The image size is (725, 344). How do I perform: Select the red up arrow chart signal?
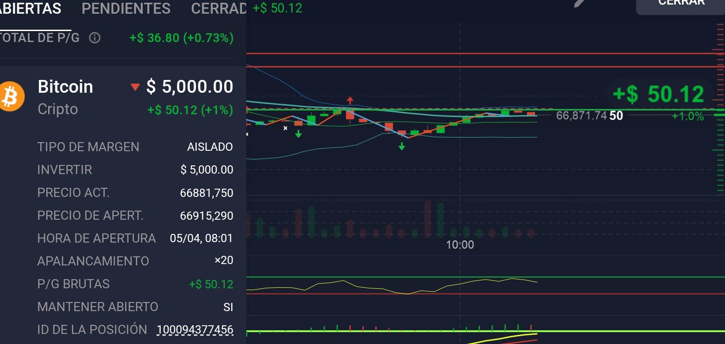(350, 100)
